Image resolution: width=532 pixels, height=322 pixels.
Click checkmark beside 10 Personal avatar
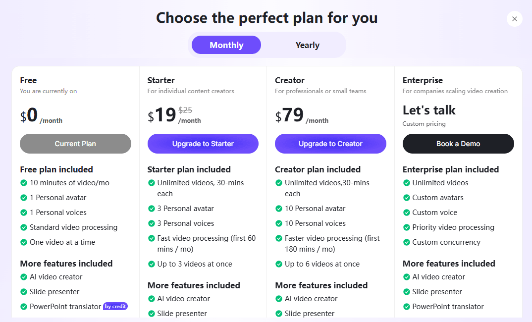pyautogui.click(x=279, y=209)
